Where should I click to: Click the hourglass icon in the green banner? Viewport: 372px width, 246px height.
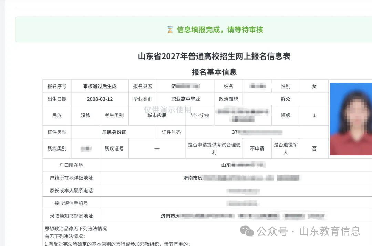click(x=170, y=30)
